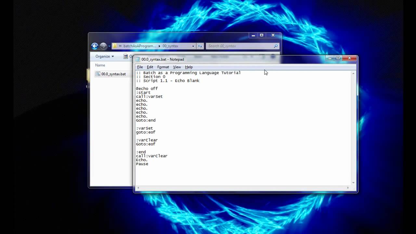
Task: Click the ':start' label line
Action: (x=143, y=93)
